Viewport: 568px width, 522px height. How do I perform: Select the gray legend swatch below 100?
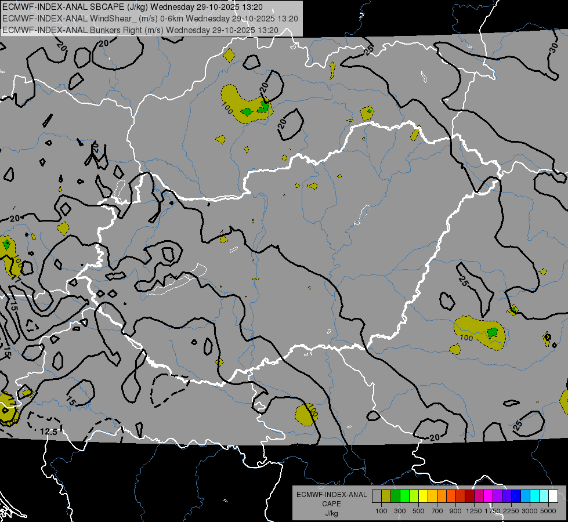point(377,496)
